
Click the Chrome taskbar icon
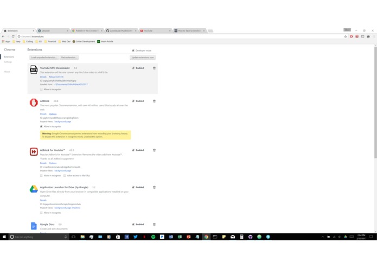(206, 237)
